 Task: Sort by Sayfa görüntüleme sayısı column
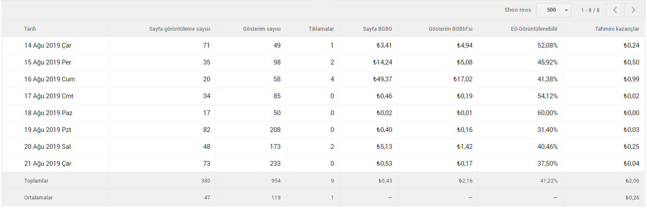click(180, 29)
